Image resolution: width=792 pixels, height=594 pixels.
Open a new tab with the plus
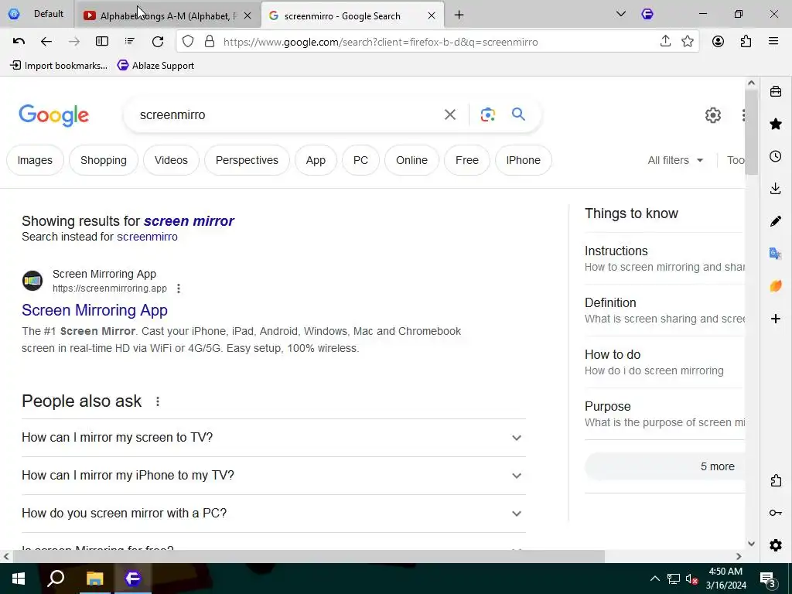459,15
